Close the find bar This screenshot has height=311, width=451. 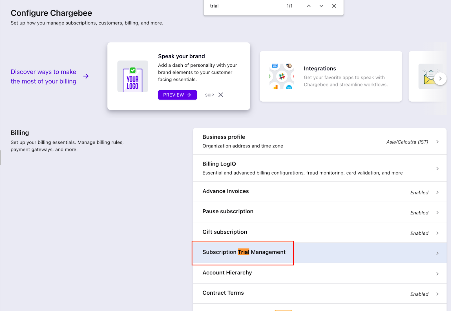click(334, 6)
